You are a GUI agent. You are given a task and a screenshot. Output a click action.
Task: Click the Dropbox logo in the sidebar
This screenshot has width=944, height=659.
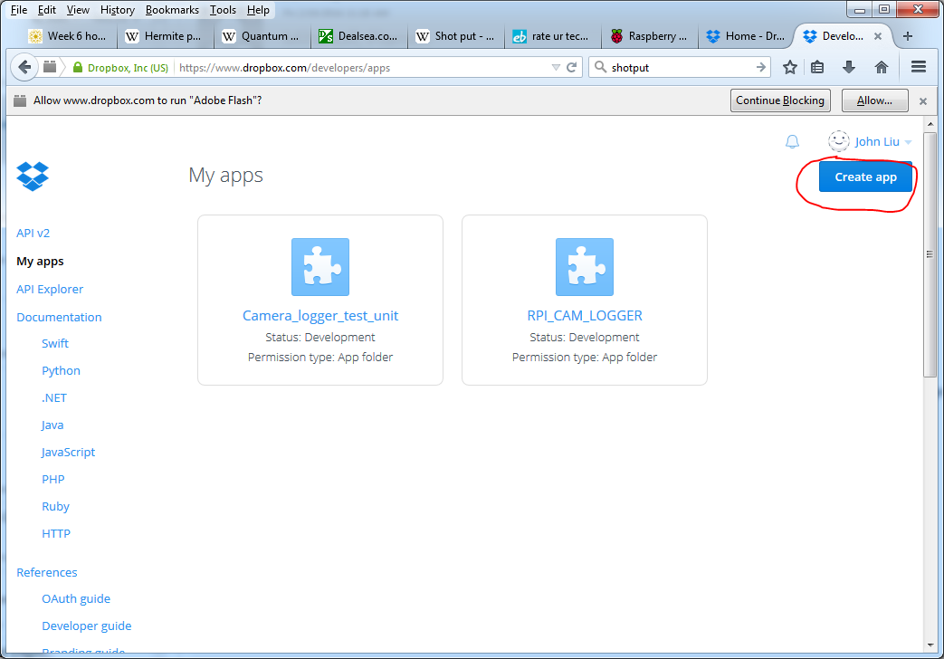(33, 177)
